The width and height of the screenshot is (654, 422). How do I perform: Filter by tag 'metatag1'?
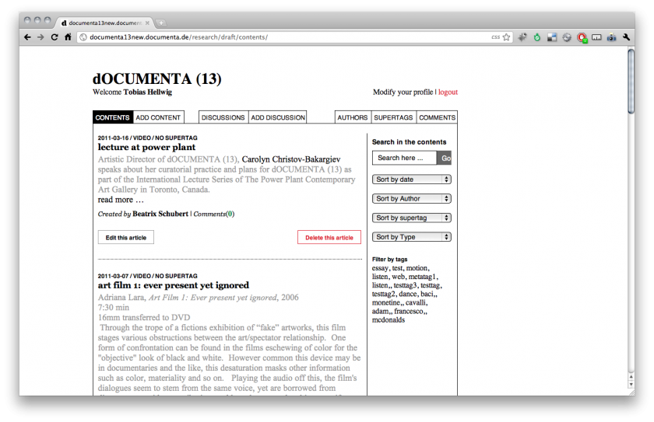coord(422,277)
